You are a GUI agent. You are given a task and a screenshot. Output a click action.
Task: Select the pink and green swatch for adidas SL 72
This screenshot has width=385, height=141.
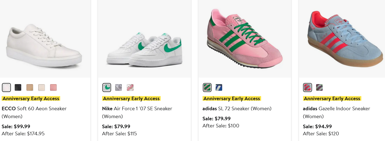(207, 87)
